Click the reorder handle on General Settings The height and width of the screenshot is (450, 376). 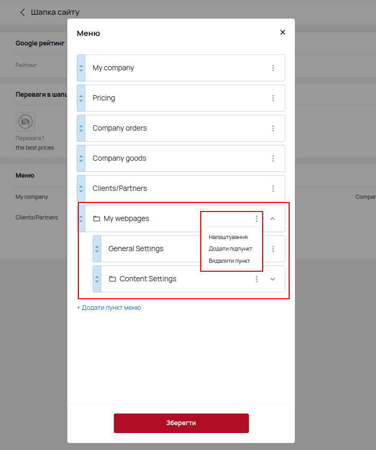(97, 249)
